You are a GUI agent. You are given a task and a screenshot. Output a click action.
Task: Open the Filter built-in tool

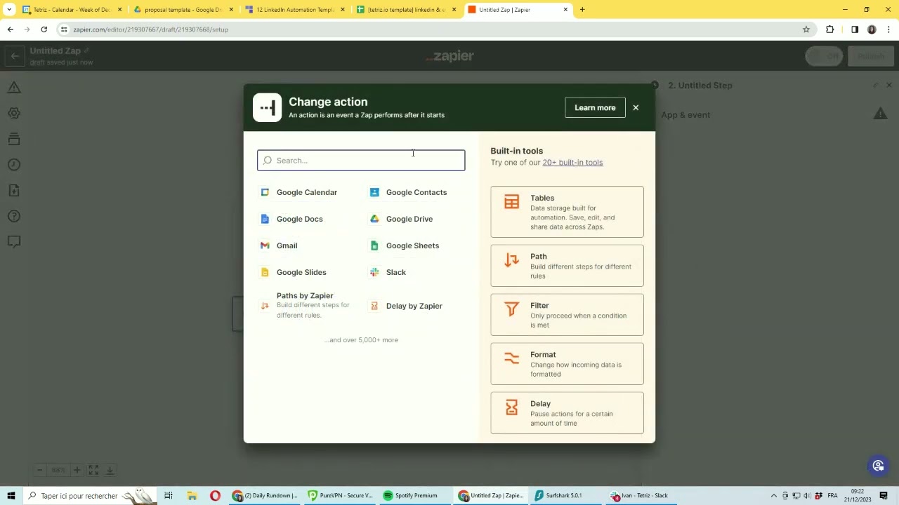pos(567,315)
